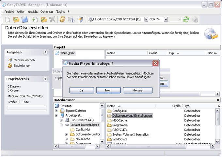Click the Einstellungen gear icon in Aufgaben
Screen dimensions: 222x157
[x=10, y=66]
